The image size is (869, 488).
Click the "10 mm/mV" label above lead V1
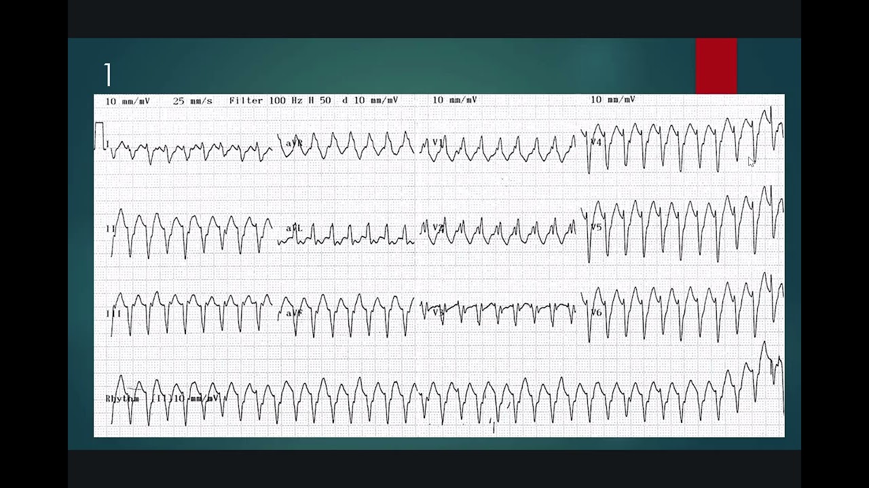pyautogui.click(x=454, y=100)
